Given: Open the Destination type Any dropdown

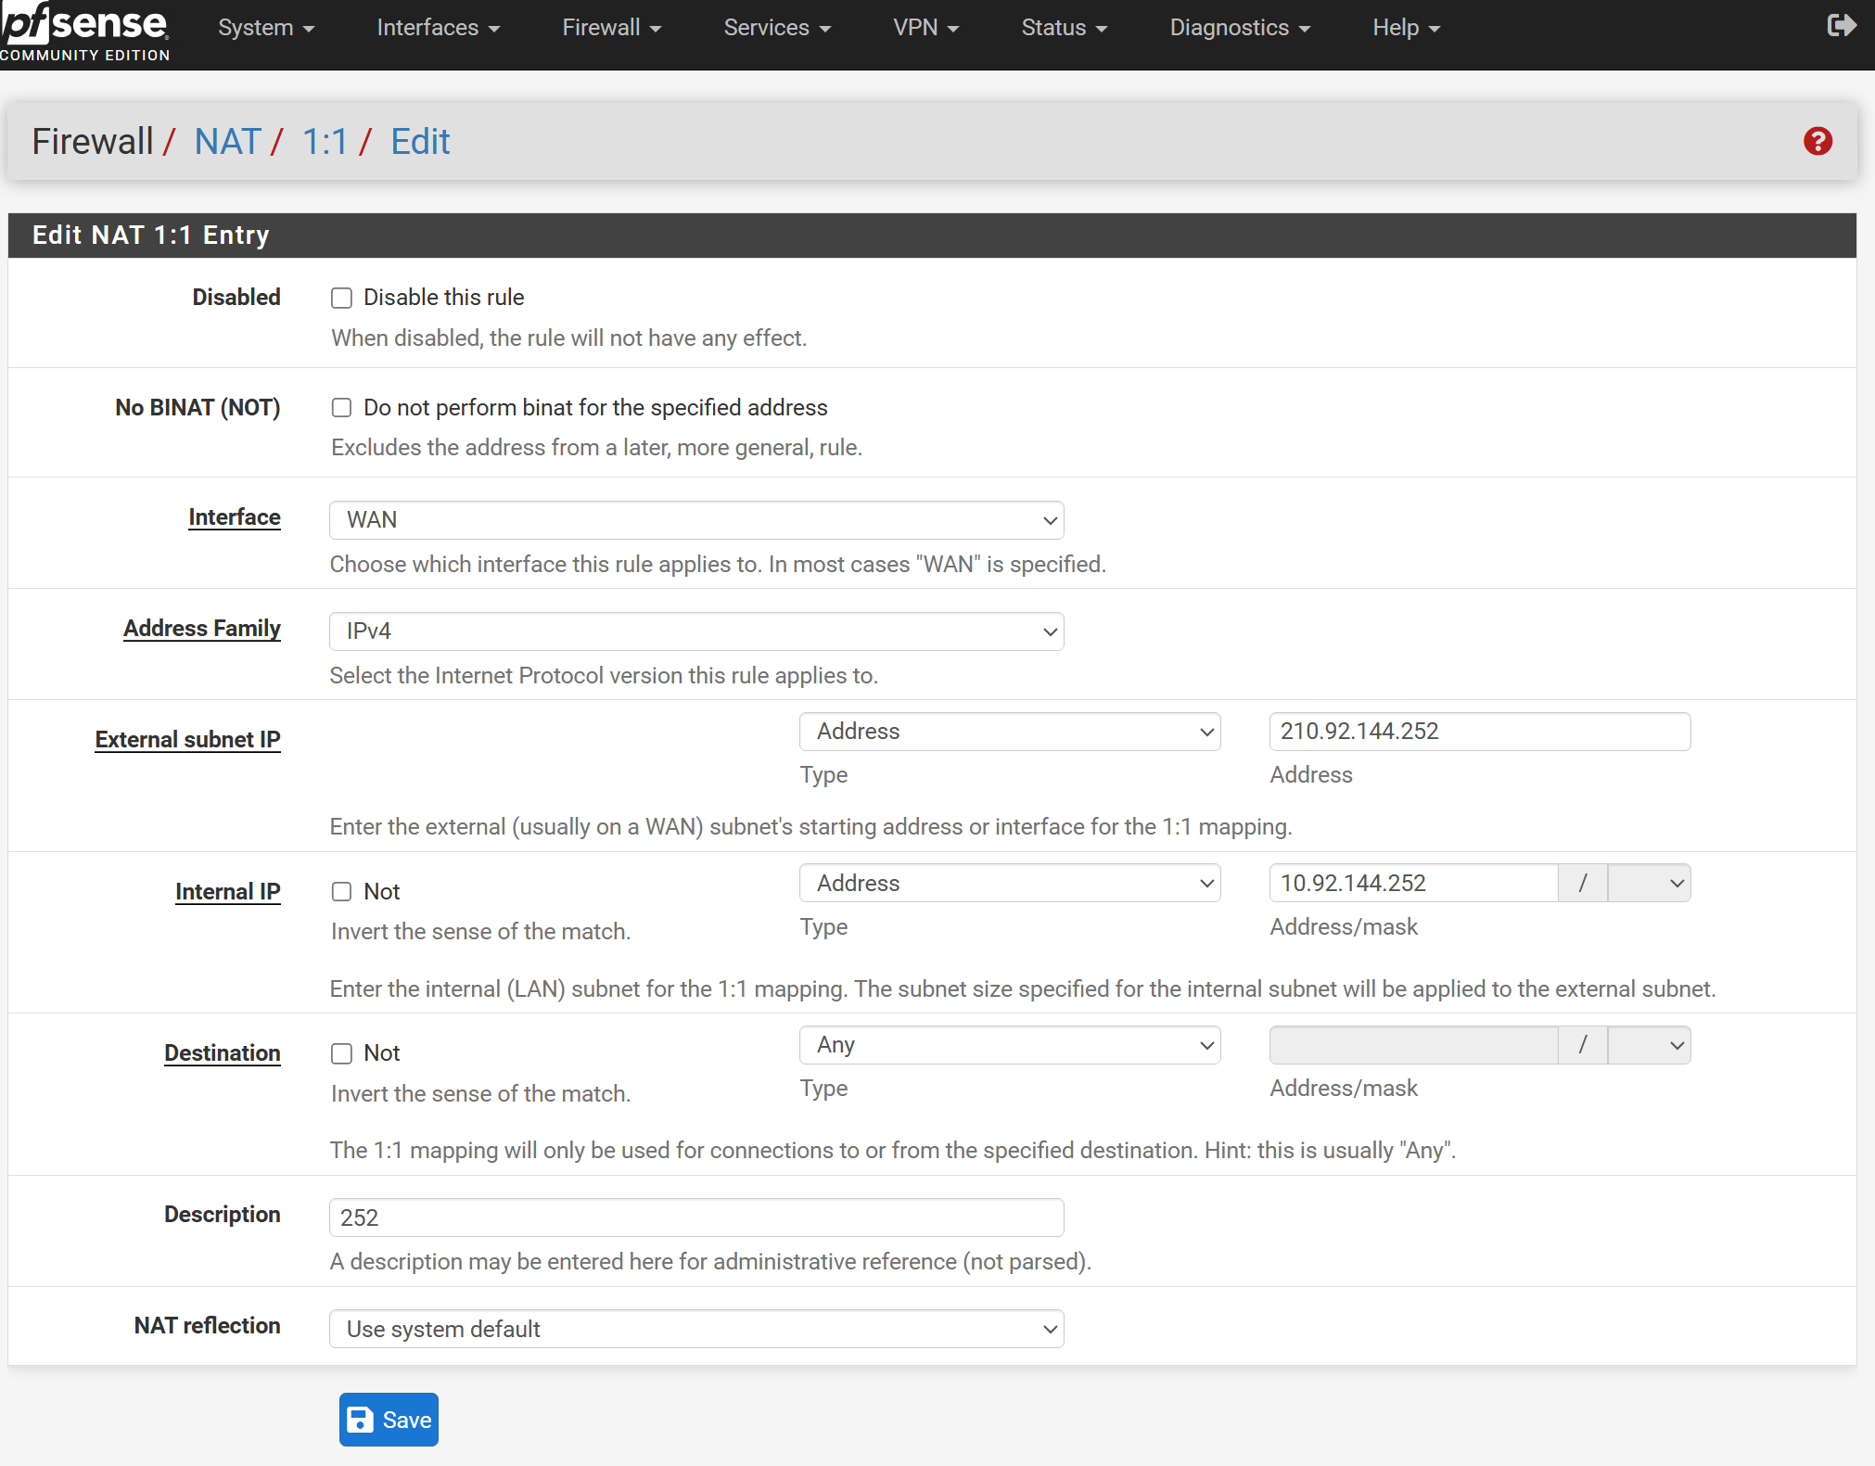Looking at the screenshot, I should pyautogui.click(x=1009, y=1045).
